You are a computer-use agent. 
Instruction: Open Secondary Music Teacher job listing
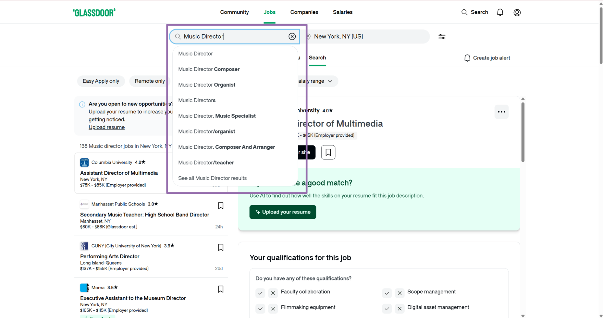144,215
